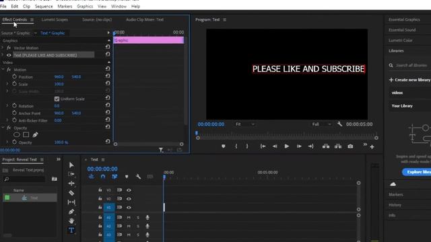Open the Full playback resolution dropdown
The image size is (431, 242).
[x=322, y=124]
